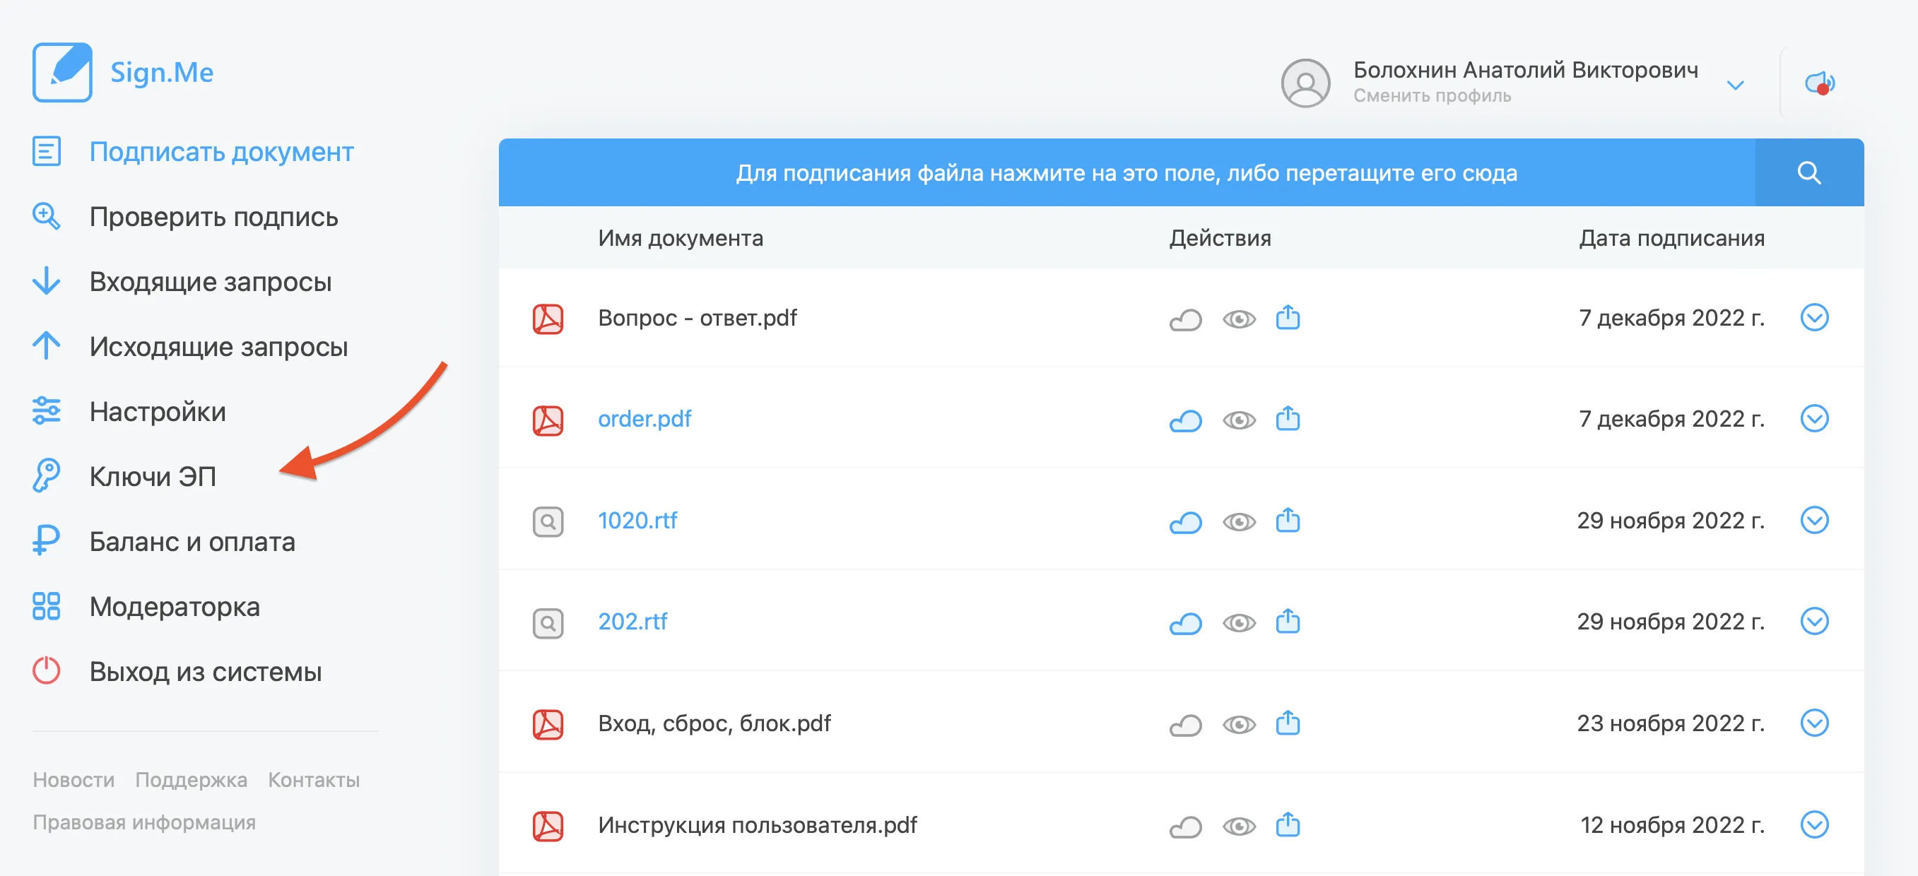
Task: Share 1020.rtf via share icon
Action: point(1288,519)
